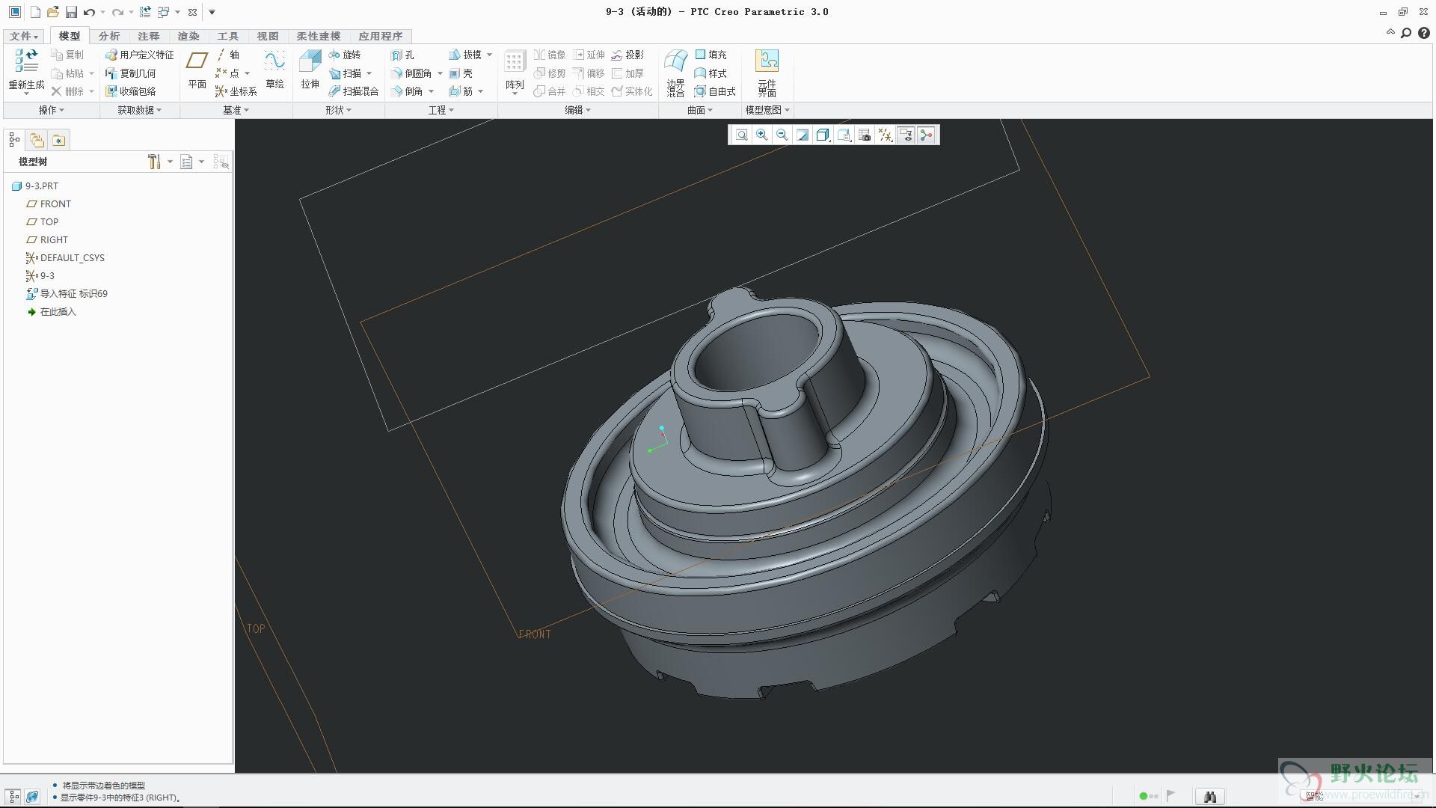Expand the 编辑 group menu

tap(577, 110)
